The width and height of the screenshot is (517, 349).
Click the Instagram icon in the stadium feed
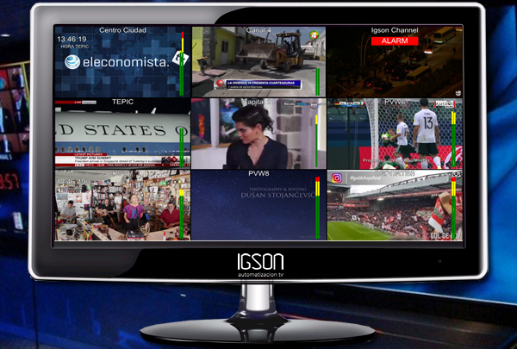coord(337,178)
